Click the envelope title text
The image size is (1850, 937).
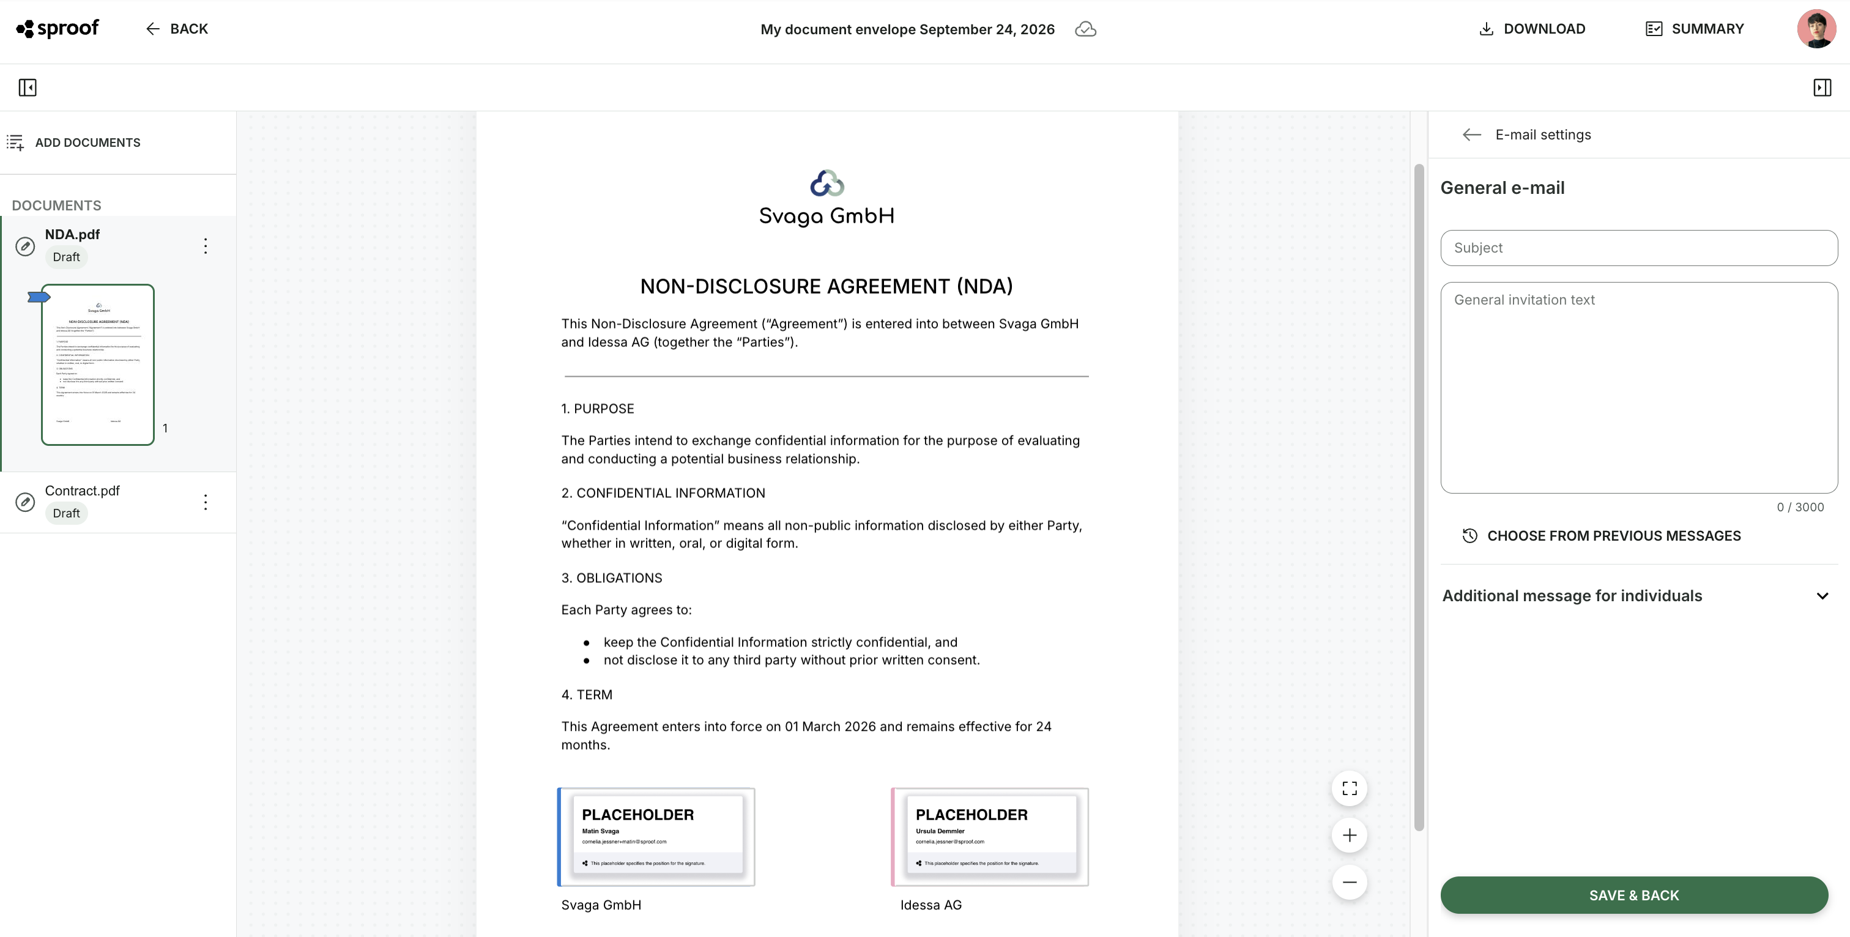[907, 29]
